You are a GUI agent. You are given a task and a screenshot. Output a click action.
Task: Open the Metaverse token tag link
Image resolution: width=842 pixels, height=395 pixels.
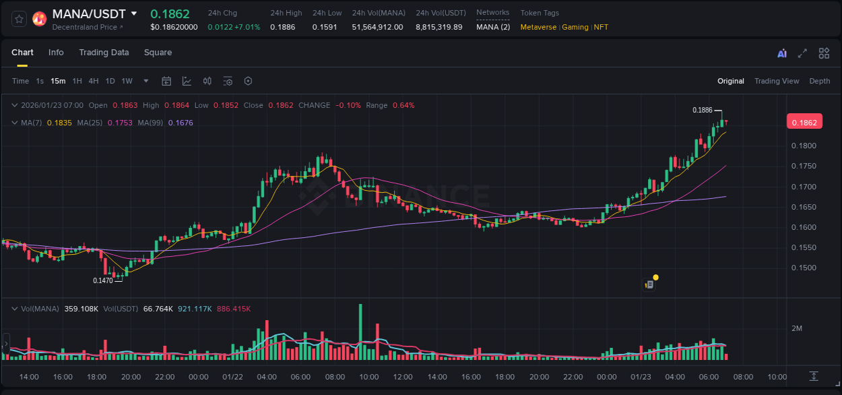(538, 28)
